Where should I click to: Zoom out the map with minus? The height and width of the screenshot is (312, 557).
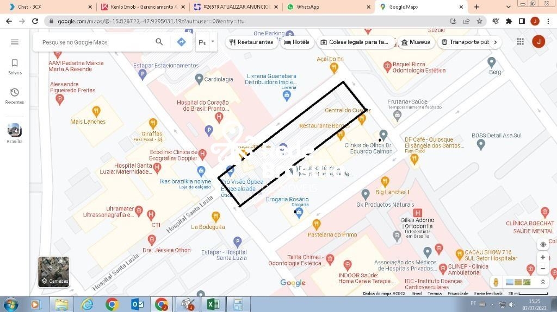click(543, 269)
